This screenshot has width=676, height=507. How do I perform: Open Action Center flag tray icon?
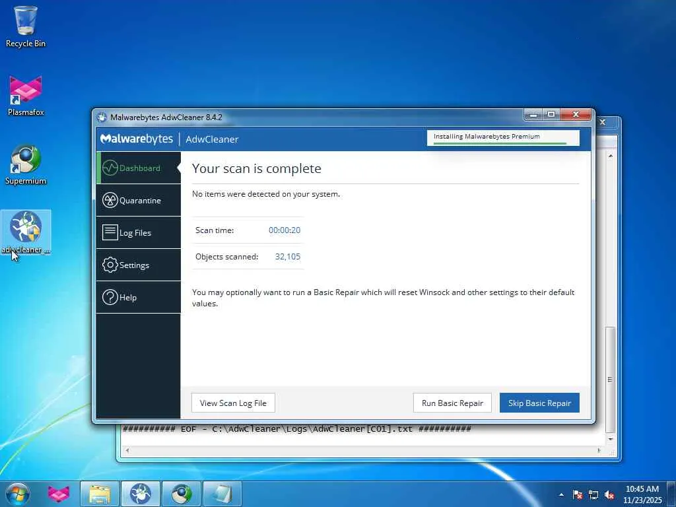578,494
